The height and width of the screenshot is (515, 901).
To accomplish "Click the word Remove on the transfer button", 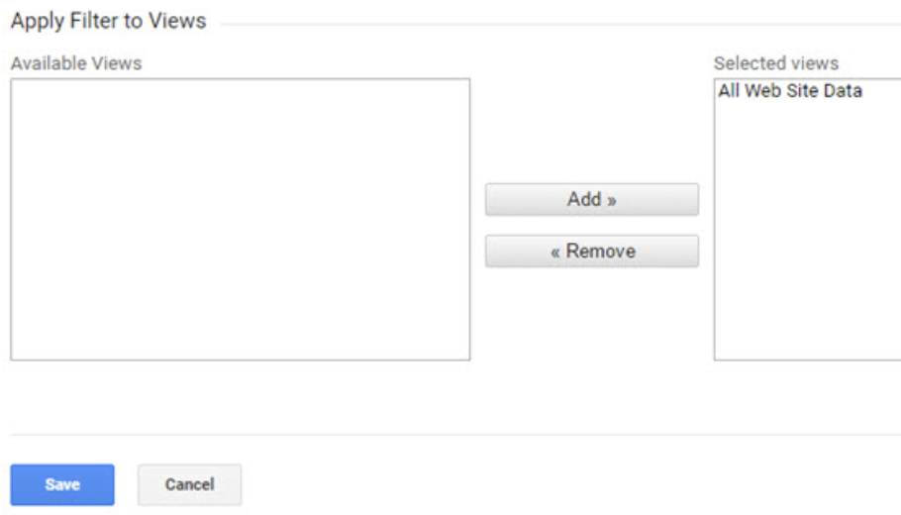I will point(600,251).
